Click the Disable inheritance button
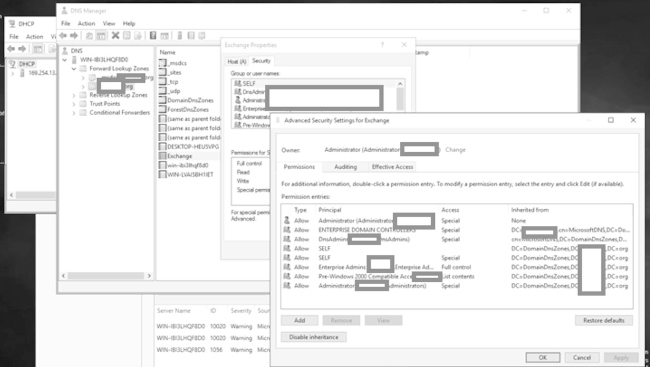 (x=313, y=337)
